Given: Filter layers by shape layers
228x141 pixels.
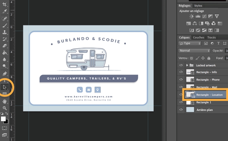Looking at the screenshot, I should pos(225,43).
